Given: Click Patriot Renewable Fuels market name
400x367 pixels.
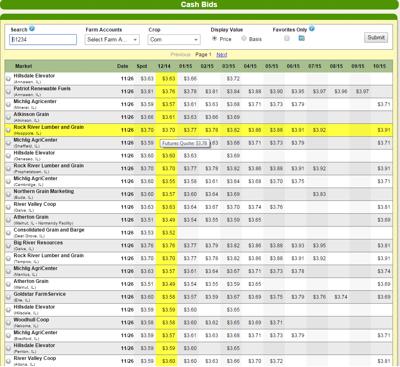Looking at the screenshot, I should (42, 89).
